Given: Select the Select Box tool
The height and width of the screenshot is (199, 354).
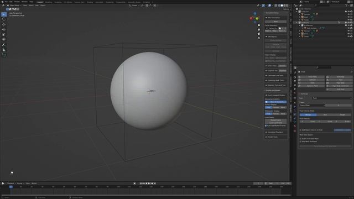Looking at the screenshot, I should pos(4,14).
